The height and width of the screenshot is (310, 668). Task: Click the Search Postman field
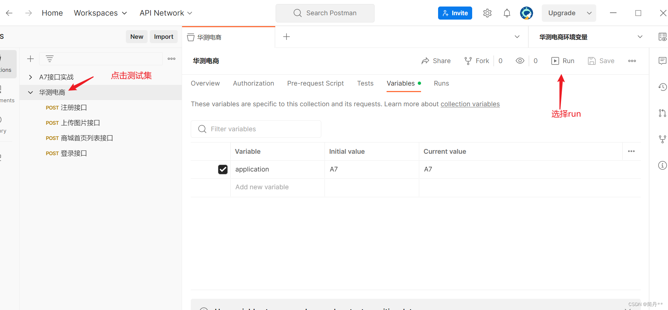[x=325, y=13]
